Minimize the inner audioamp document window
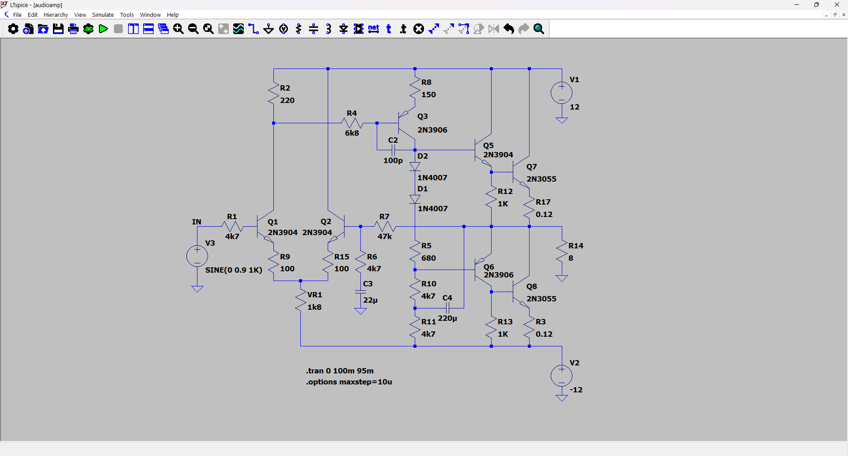The width and height of the screenshot is (848, 456). (826, 15)
